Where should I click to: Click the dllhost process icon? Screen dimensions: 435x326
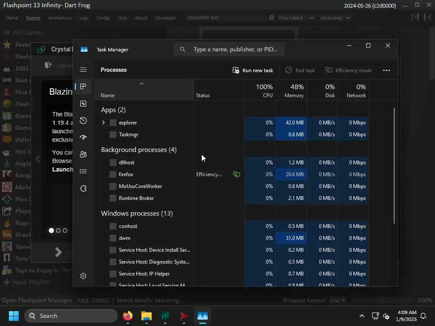[x=113, y=163]
